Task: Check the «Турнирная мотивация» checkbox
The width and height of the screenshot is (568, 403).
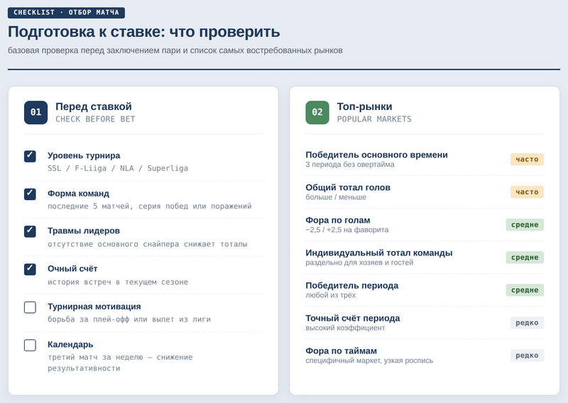Action: coord(30,307)
